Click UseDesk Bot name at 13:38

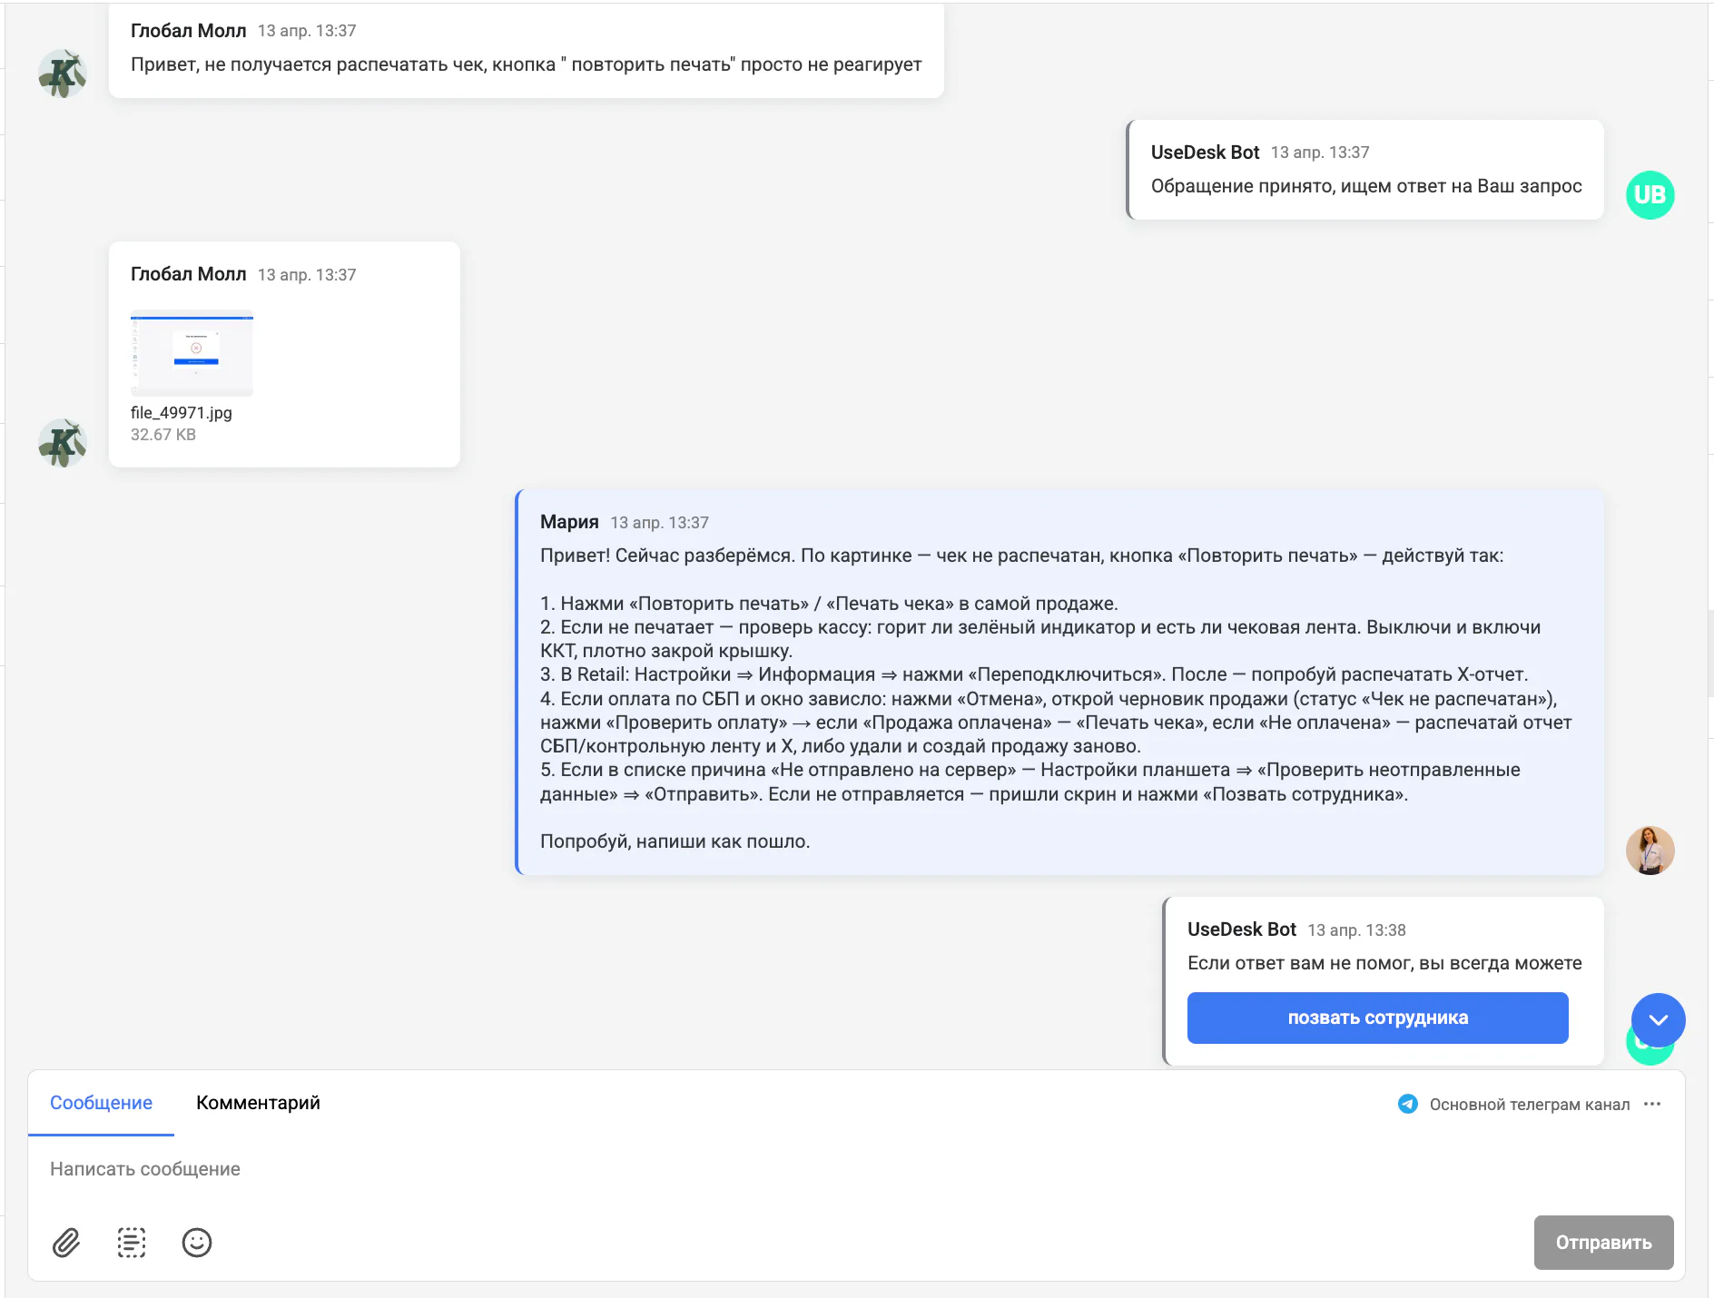1241,929
